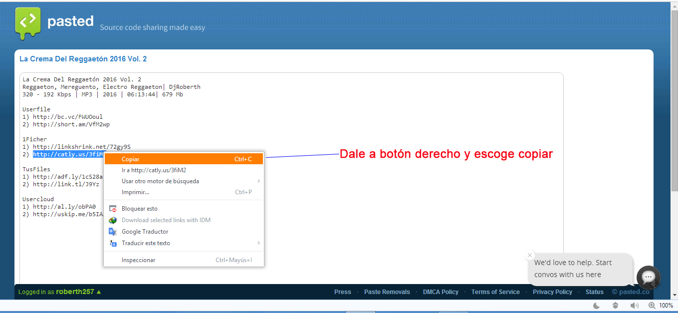Viewport: 678px width, 313px height.
Task: Toggle night mode with the moon icon
Action: [x=596, y=305]
